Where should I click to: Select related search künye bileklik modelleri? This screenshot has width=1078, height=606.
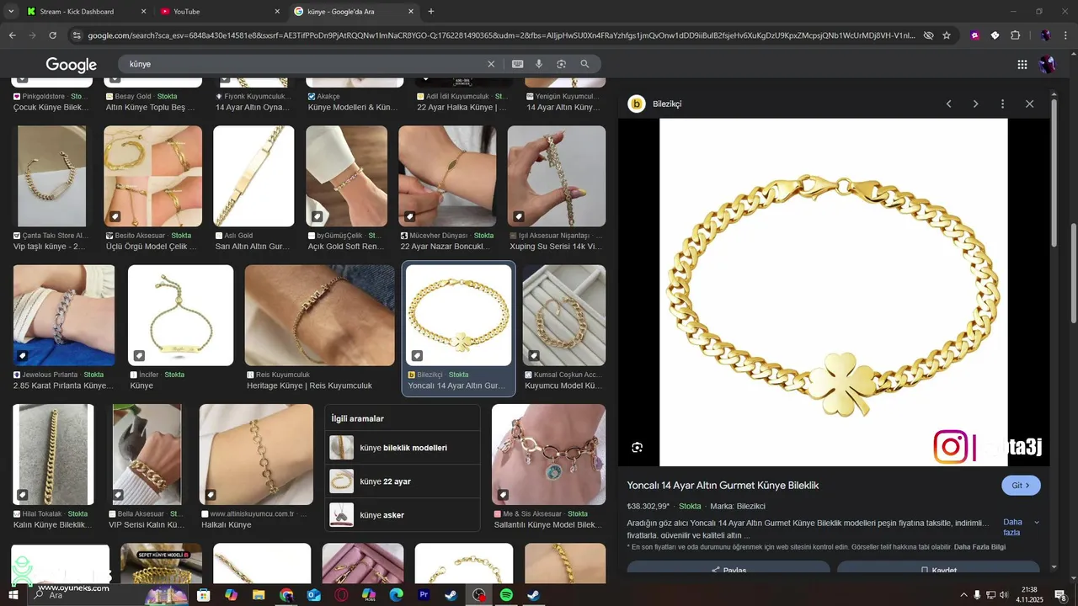(403, 448)
